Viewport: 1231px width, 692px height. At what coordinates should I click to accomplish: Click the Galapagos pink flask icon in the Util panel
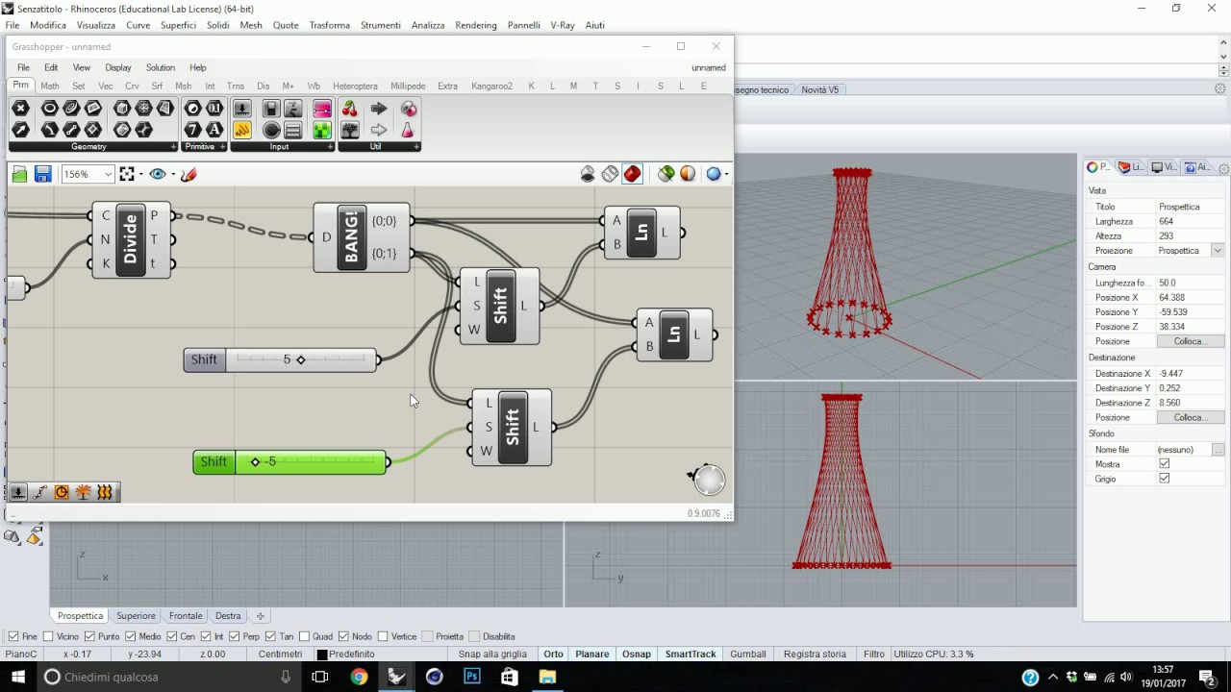click(x=409, y=130)
